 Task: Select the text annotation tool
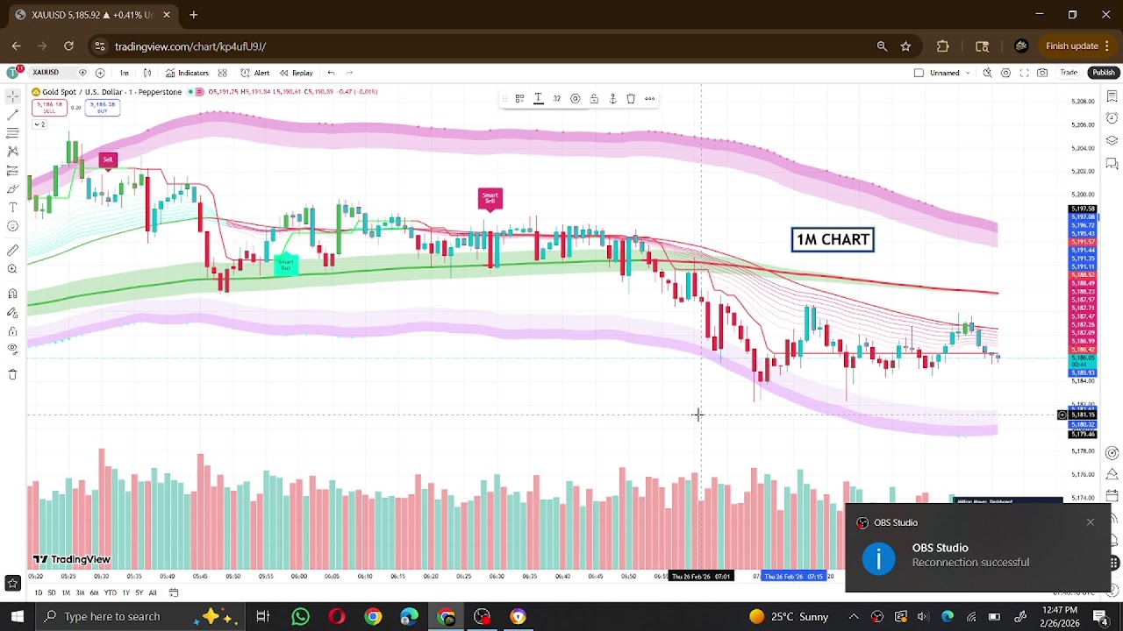[x=12, y=208]
